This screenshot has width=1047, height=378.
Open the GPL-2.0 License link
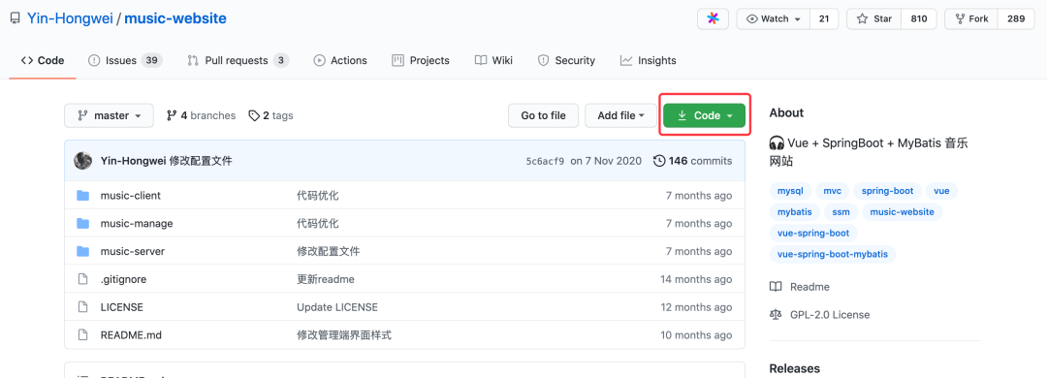tap(819, 315)
